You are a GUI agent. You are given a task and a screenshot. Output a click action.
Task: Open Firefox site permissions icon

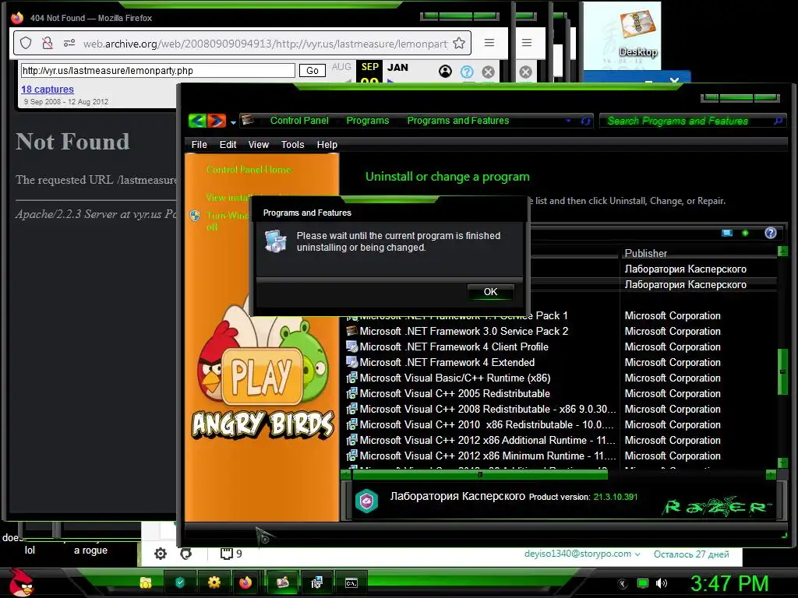point(69,44)
